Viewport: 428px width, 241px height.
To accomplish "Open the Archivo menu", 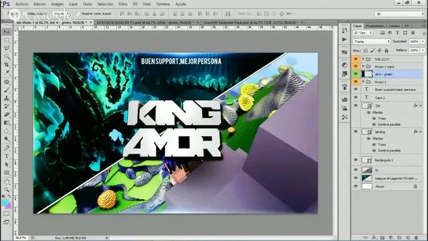I will click(x=21, y=4).
